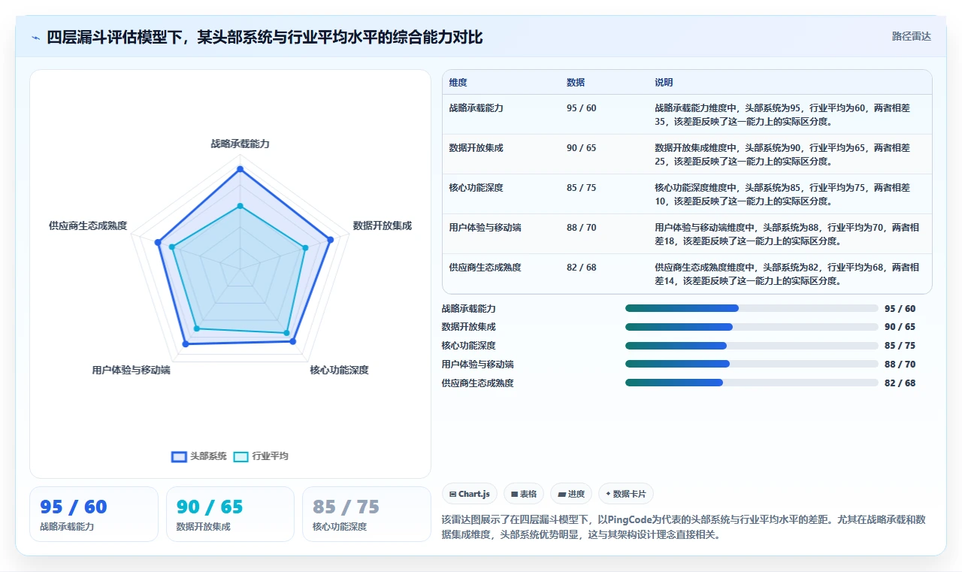This screenshot has height=572, width=962.
Task: Select the 85 / 75 stat card
Action: (366, 514)
